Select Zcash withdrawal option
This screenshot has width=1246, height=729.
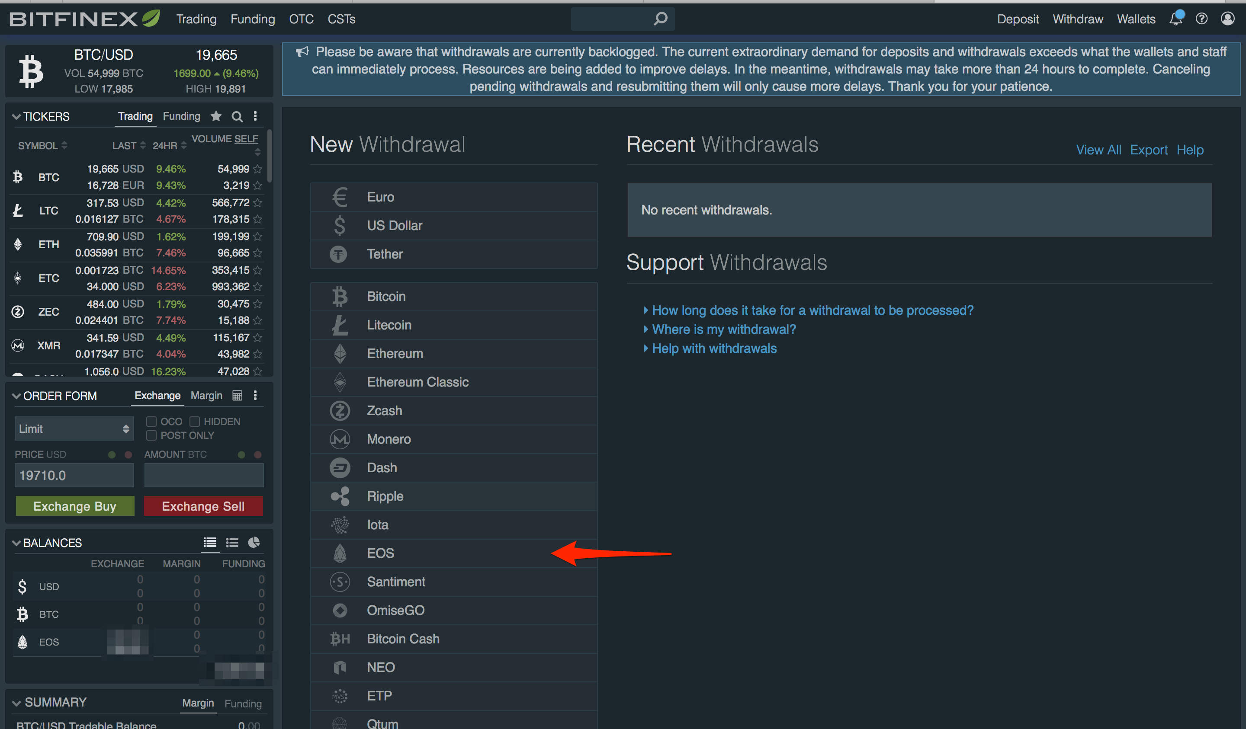coord(454,411)
